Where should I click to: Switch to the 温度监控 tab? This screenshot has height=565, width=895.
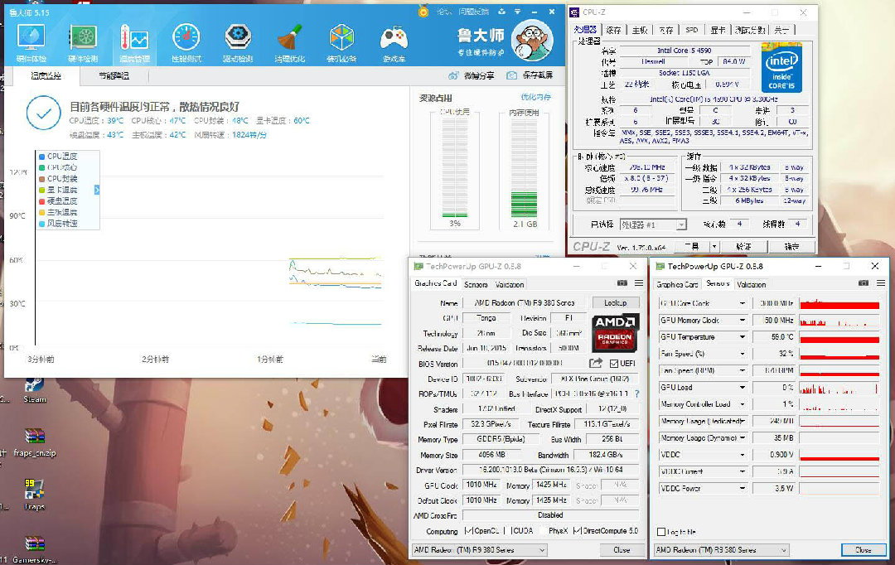[x=46, y=76]
